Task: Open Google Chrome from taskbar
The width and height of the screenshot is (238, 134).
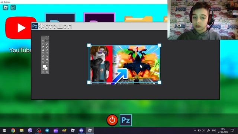Action: pyautogui.click(x=13, y=131)
